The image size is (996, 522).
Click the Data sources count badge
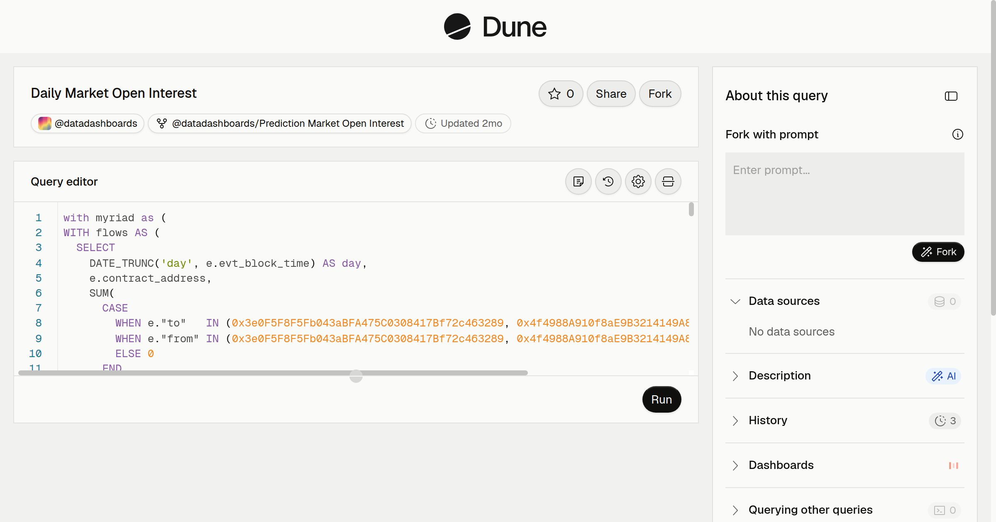point(945,302)
